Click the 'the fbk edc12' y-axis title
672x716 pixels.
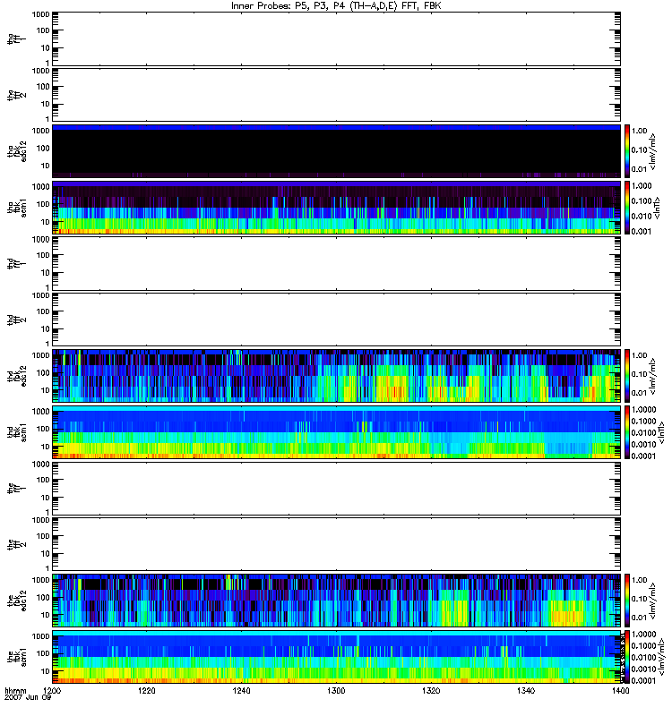pyautogui.click(x=17, y=601)
